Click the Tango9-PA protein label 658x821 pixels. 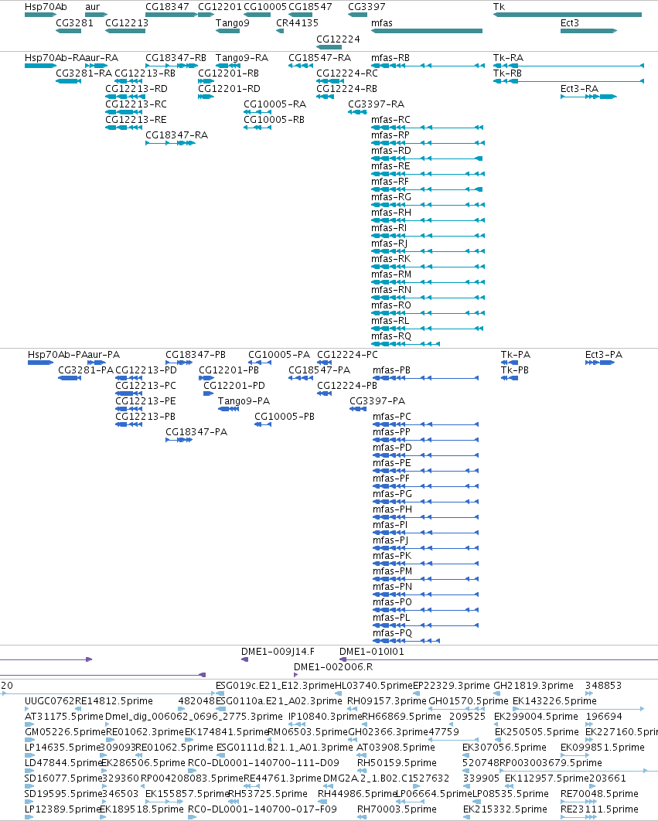pyautogui.click(x=244, y=401)
